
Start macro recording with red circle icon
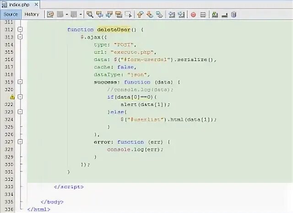(193, 15)
